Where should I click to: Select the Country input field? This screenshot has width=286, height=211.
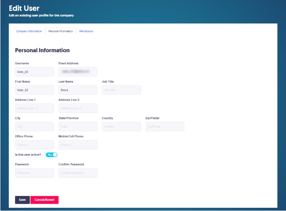point(121,127)
